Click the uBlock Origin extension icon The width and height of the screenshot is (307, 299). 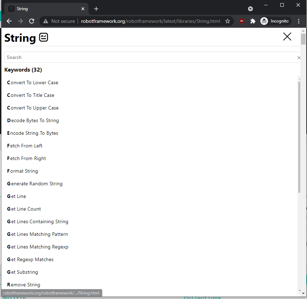242,21
